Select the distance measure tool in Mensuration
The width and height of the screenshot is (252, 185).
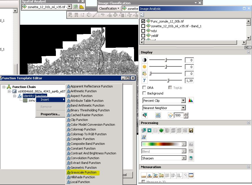pos(143,175)
